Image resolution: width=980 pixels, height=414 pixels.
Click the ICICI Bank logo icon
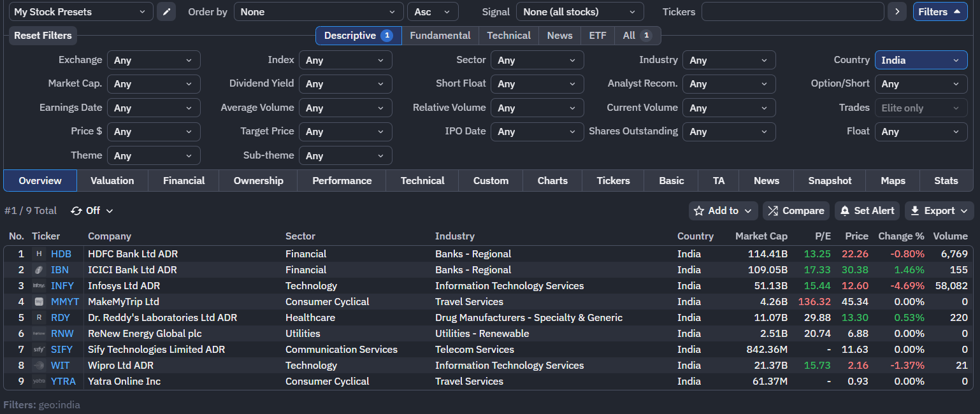[39, 270]
